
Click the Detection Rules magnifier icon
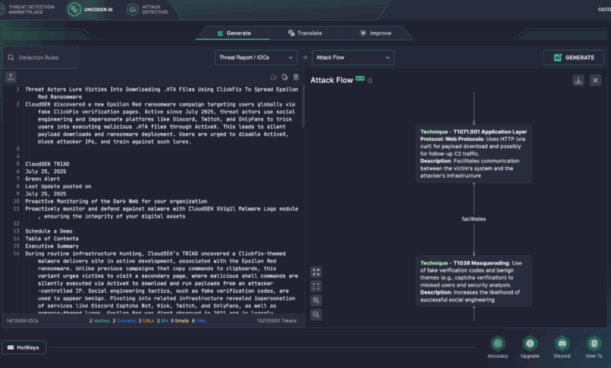(11, 58)
